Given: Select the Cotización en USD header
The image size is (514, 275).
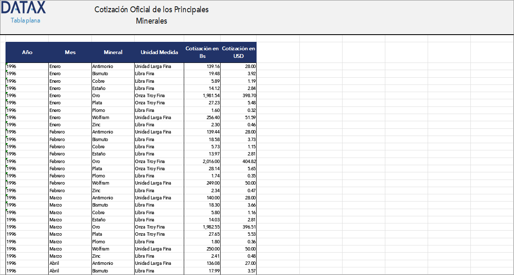Looking at the screenshot, I should pyautogui.click(x=238, y=52).
